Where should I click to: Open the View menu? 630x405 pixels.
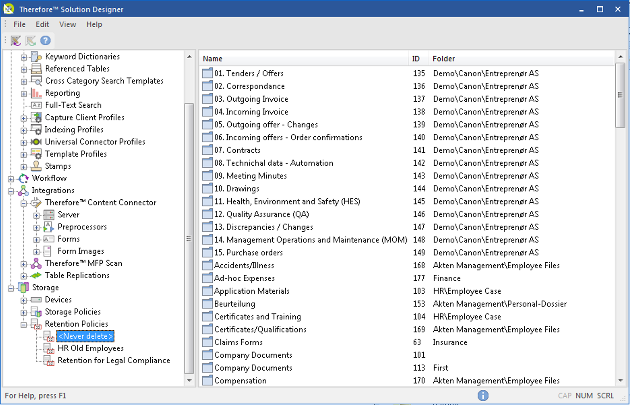tap(67, 24)
